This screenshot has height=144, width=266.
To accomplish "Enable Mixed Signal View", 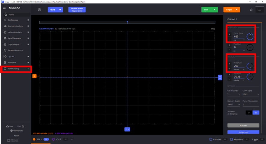I will click(77, 10).
